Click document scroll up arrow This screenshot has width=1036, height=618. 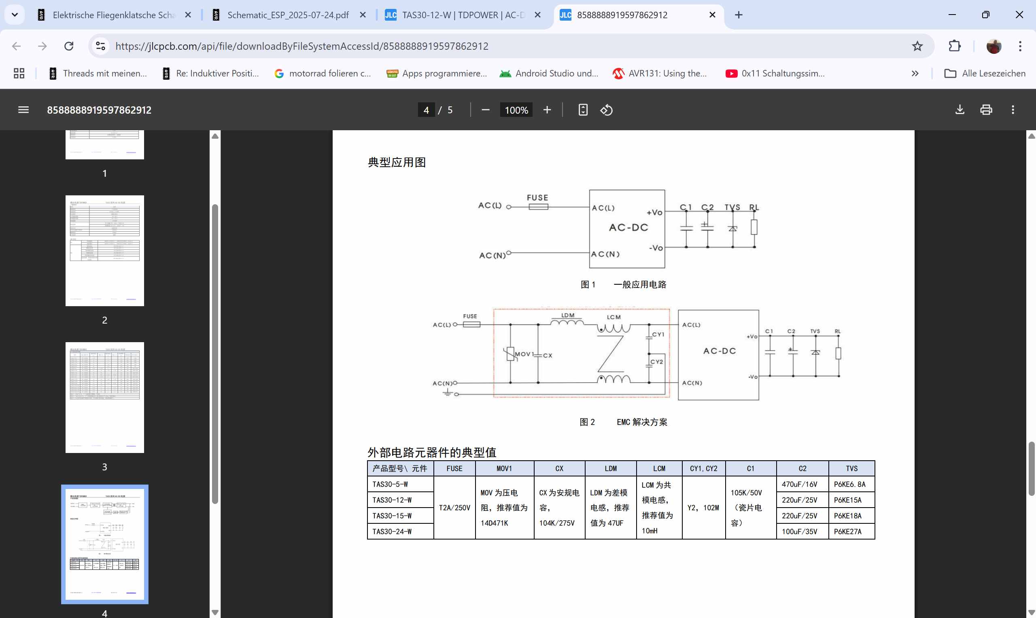1032,136
